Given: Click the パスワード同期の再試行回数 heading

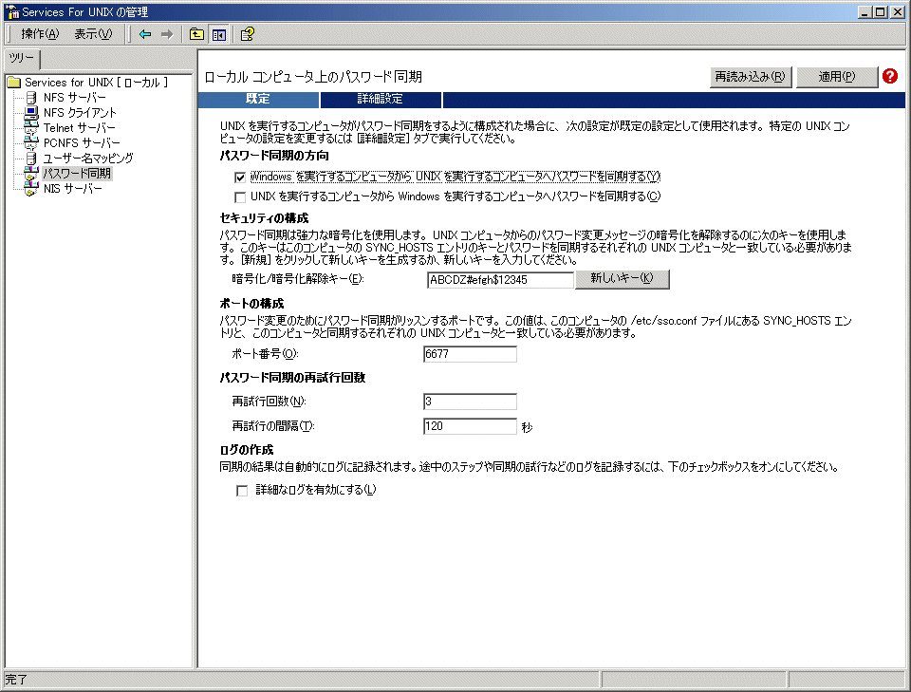Looking at the screenshot, I should 293,378.
